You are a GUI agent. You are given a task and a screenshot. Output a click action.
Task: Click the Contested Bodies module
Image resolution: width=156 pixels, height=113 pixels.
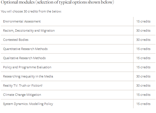16,40
